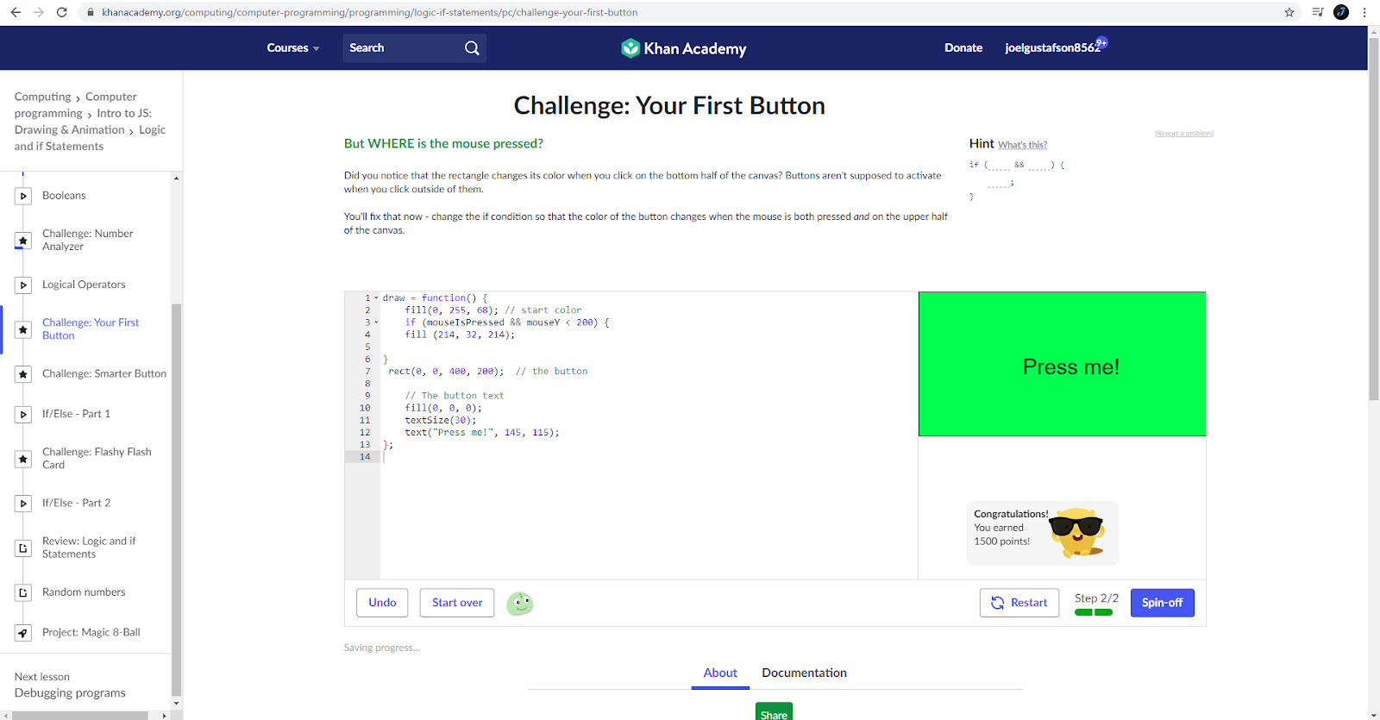Click the site lock icon in the address bar
The width and height of the screenshot is (1380, 720).
coord(90,12)
